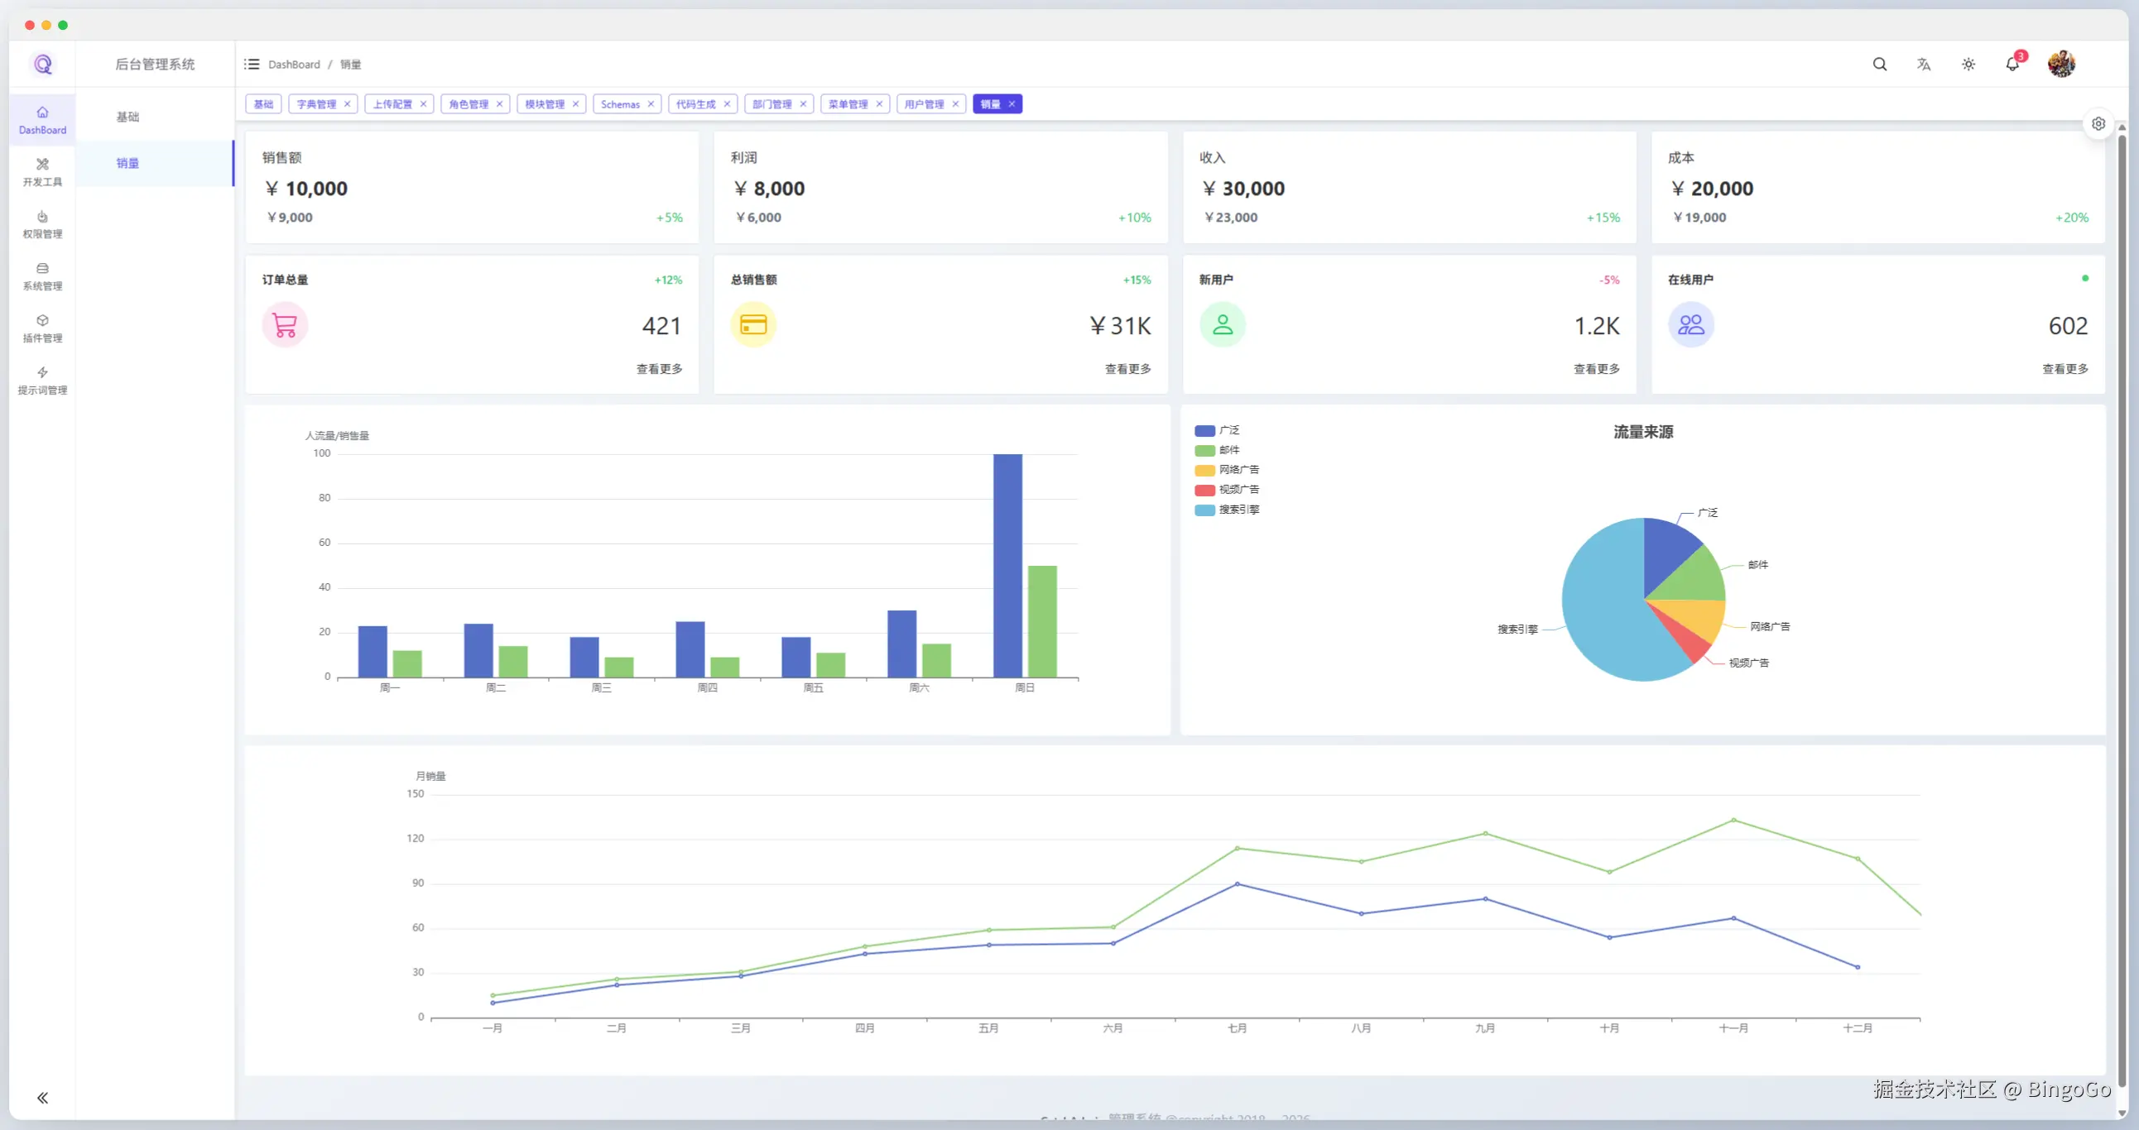Open 权限管理 in the sidebar
2139x1130 pixels.
coord(42,224)
